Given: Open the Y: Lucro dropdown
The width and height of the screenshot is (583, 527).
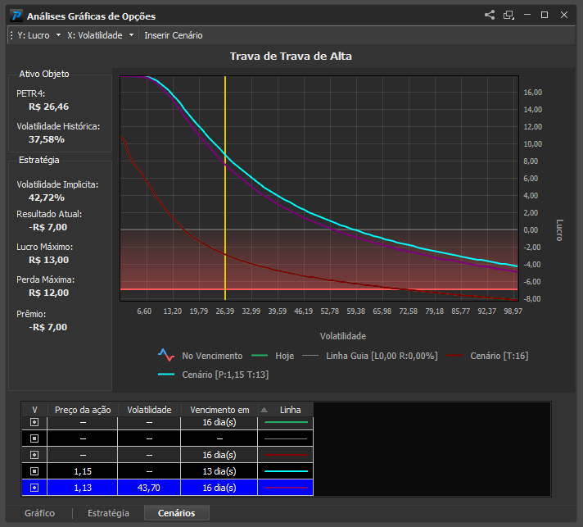Looking at the screenshot, I should click(x=38, y=35).
